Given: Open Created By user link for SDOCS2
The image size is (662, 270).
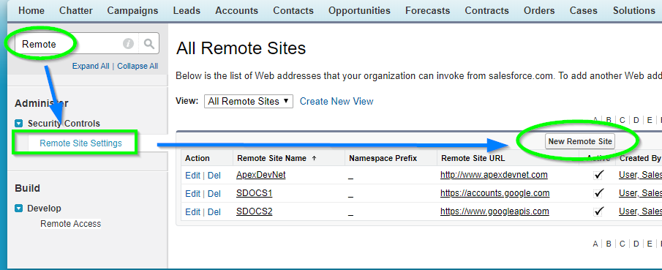Looking at the screenshot, I should 640,211.
